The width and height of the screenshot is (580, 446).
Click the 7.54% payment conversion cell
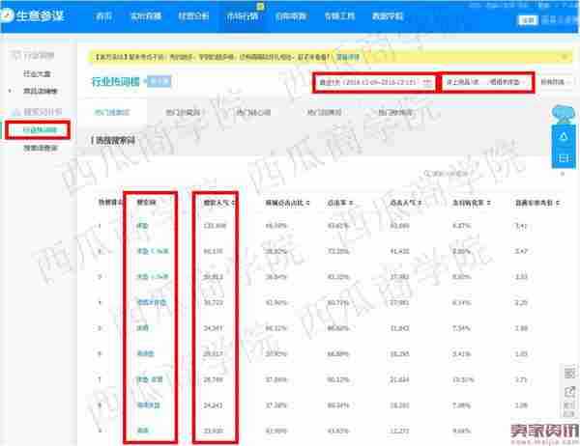coord(461,328)
